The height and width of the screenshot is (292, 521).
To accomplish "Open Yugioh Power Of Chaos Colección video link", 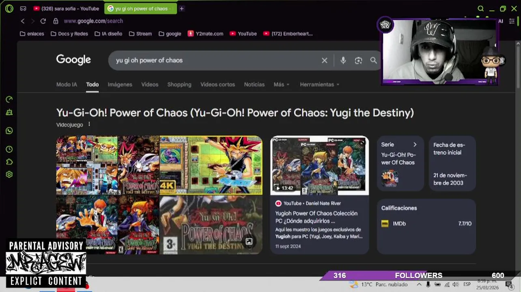I will [316, 217].
